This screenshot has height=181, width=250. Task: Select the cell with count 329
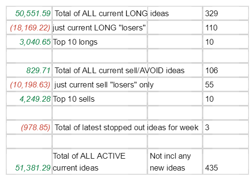pos(226,13)
